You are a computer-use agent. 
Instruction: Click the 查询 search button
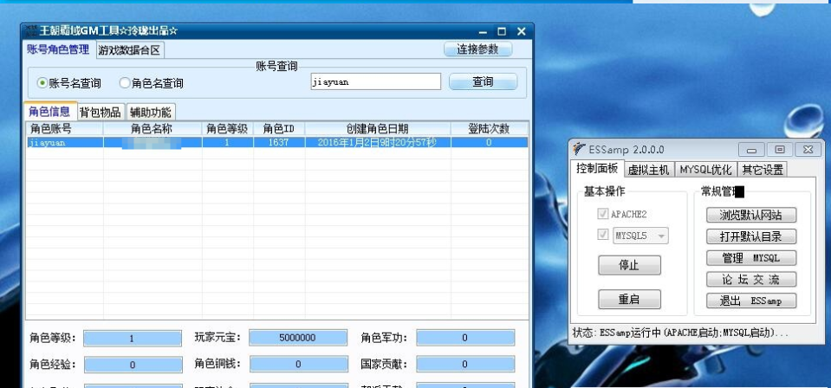483,82
